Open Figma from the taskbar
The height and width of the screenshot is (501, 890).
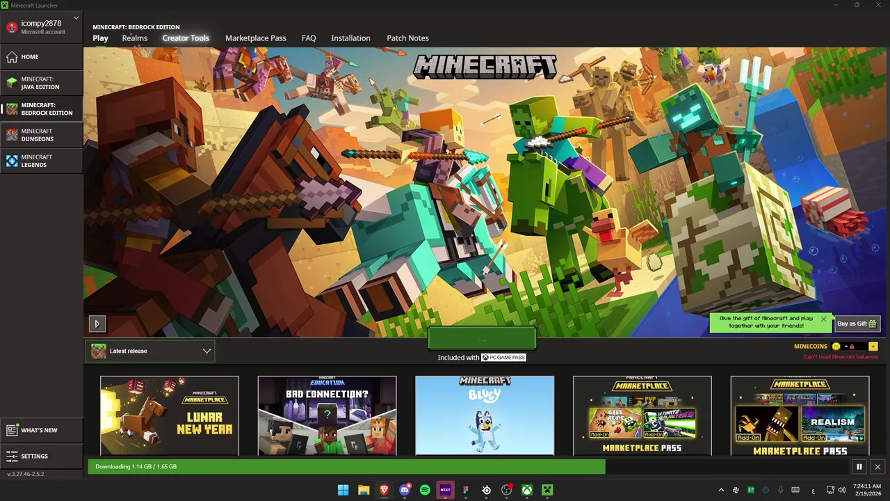(466, 490)
